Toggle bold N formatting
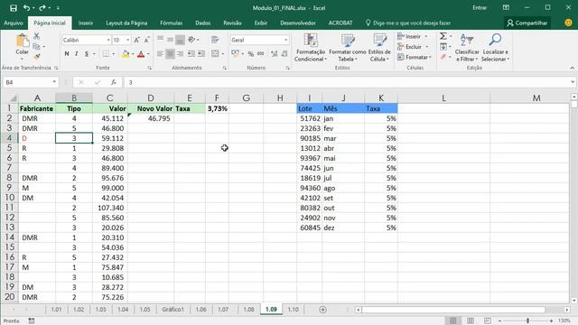Viewport: 578px width, 325px height. point(67,54)
